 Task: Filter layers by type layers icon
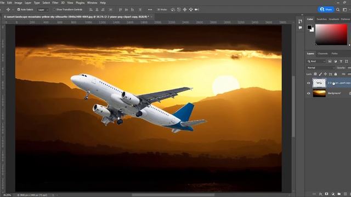341,61
